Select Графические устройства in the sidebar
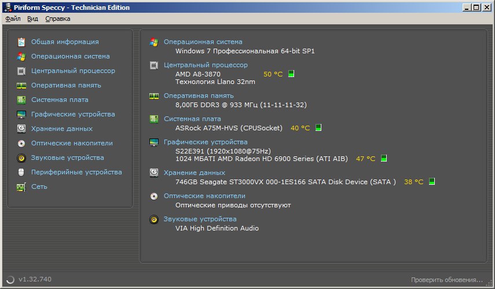Screen dimensions: 495x289 (73, 114)
